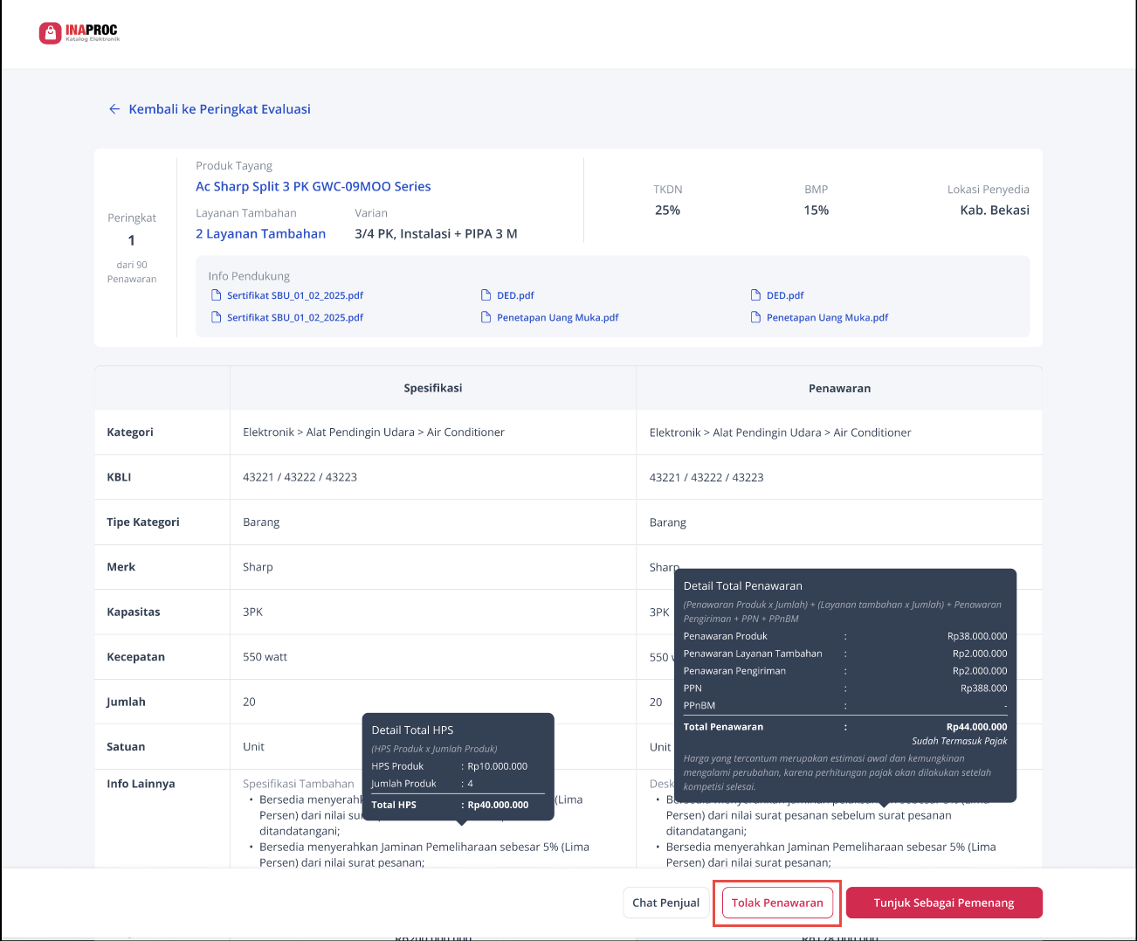Click Sharp in the Spesifikasi Merk cell

click(258, 567)
